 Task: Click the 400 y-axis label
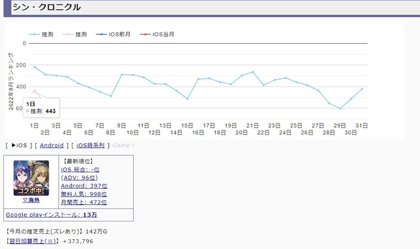(21, 86)
